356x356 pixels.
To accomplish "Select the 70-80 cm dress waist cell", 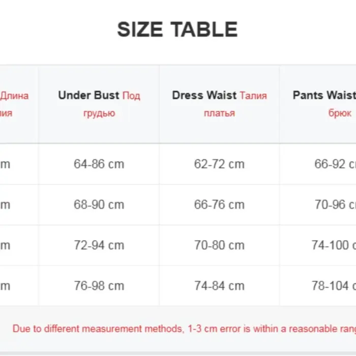I will pos(219,245).
